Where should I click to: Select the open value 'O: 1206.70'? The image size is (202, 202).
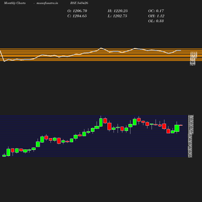(77, 11)
